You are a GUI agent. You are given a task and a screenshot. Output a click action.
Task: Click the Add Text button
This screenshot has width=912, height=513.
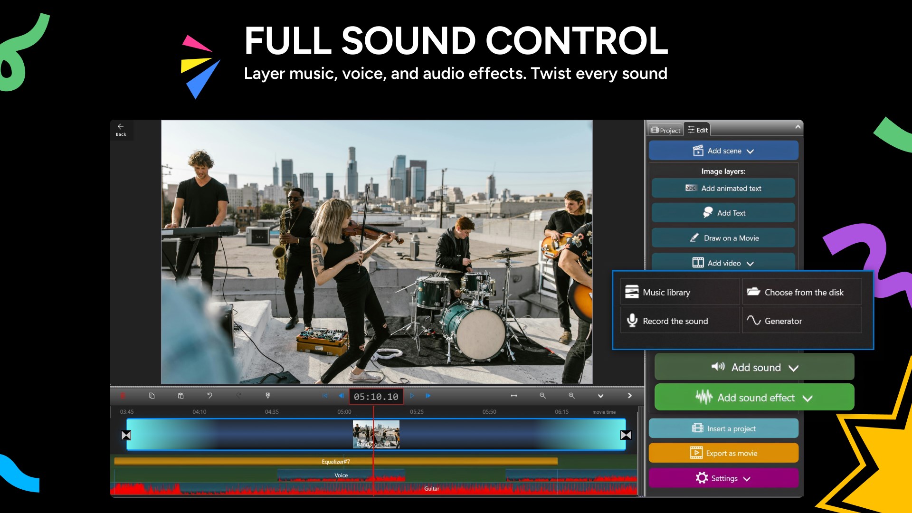click(x=723, y=213)
